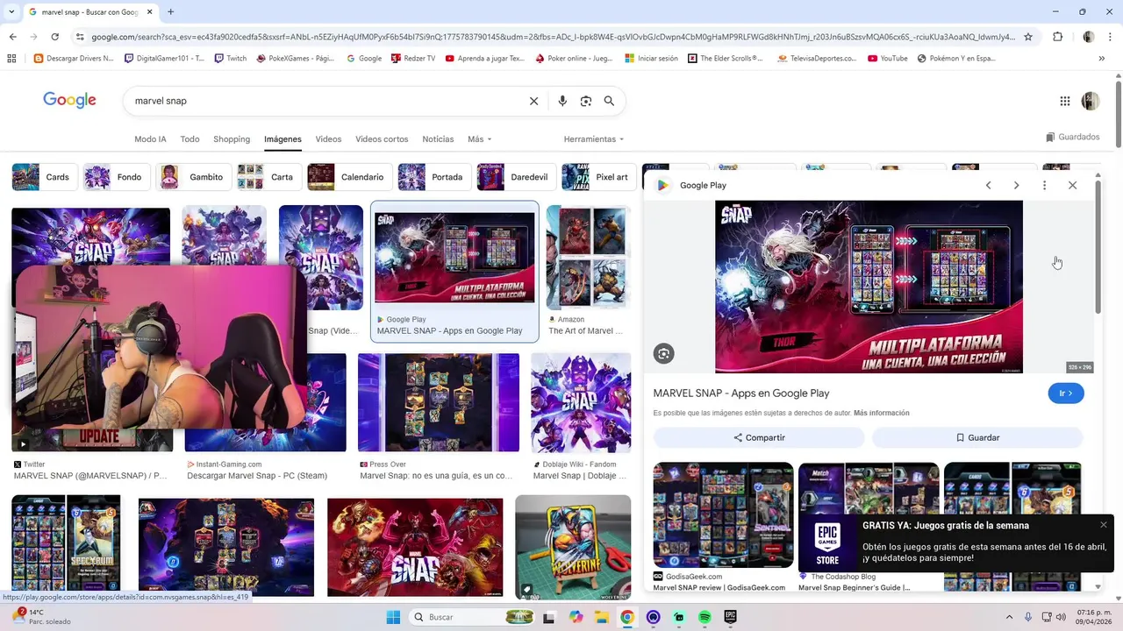The height and width of the screenshot is (631, 1123).
Task: Open Spotify from the taskbar
Action: point(705,617)
